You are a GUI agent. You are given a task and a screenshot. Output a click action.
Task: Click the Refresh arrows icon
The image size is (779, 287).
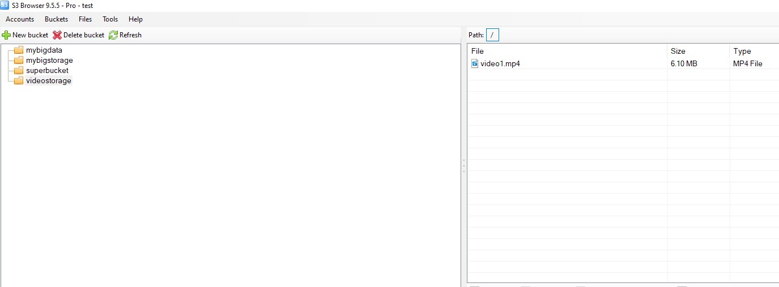(113, 35)
